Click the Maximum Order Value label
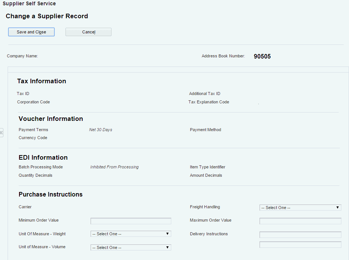This screenshot has width=349, height=260. coord(210,220)
